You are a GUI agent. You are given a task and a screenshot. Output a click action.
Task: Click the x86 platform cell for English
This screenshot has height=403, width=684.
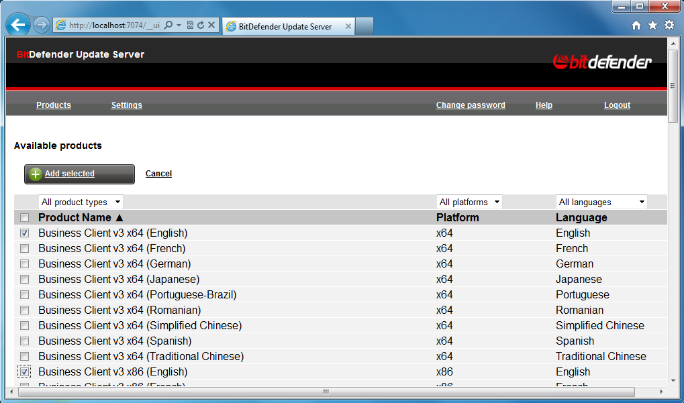coord(444,372)
